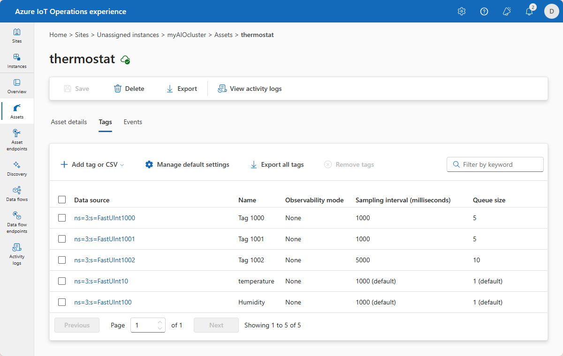Open Unassigned instances breadcrumb link
This screenshot has width=563, height=356.
(128, 35)
